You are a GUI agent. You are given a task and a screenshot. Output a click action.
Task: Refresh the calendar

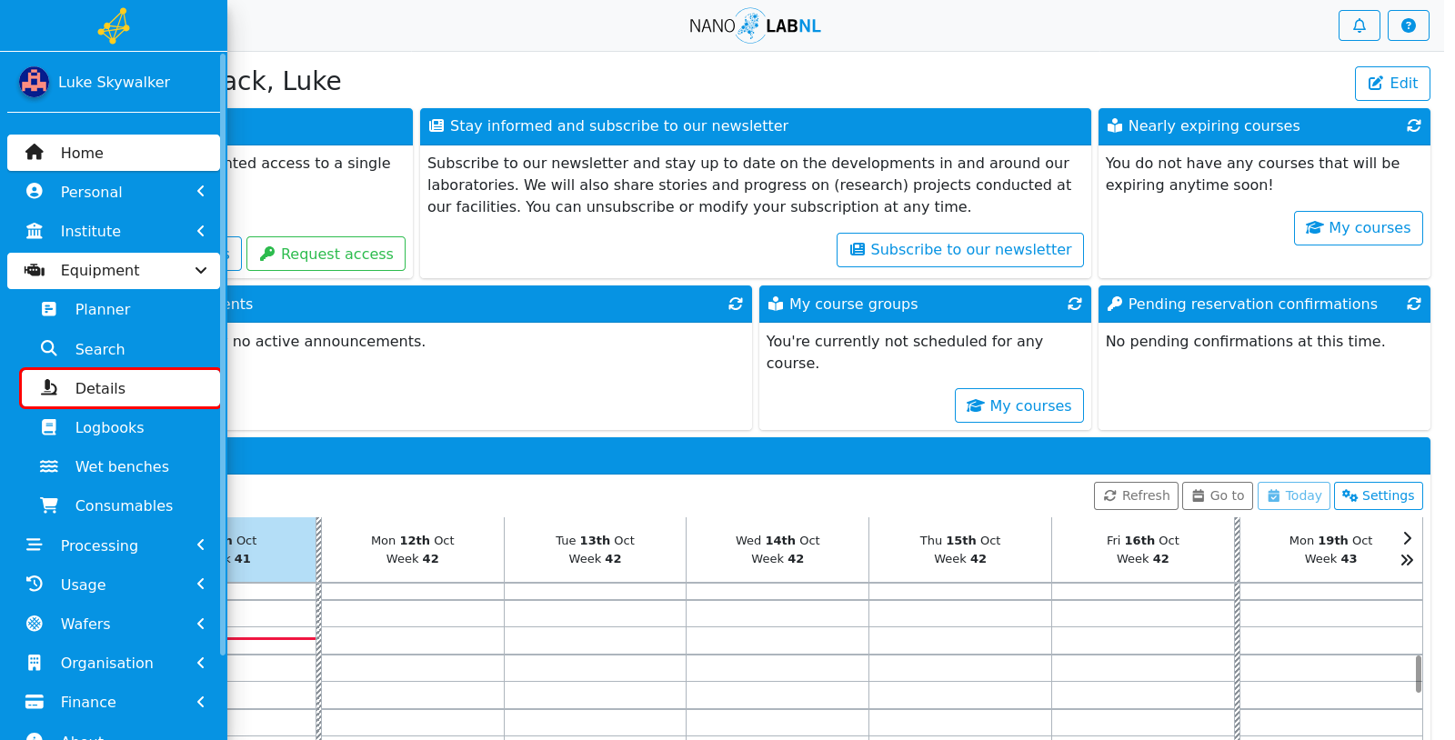tap(1136, 495)
